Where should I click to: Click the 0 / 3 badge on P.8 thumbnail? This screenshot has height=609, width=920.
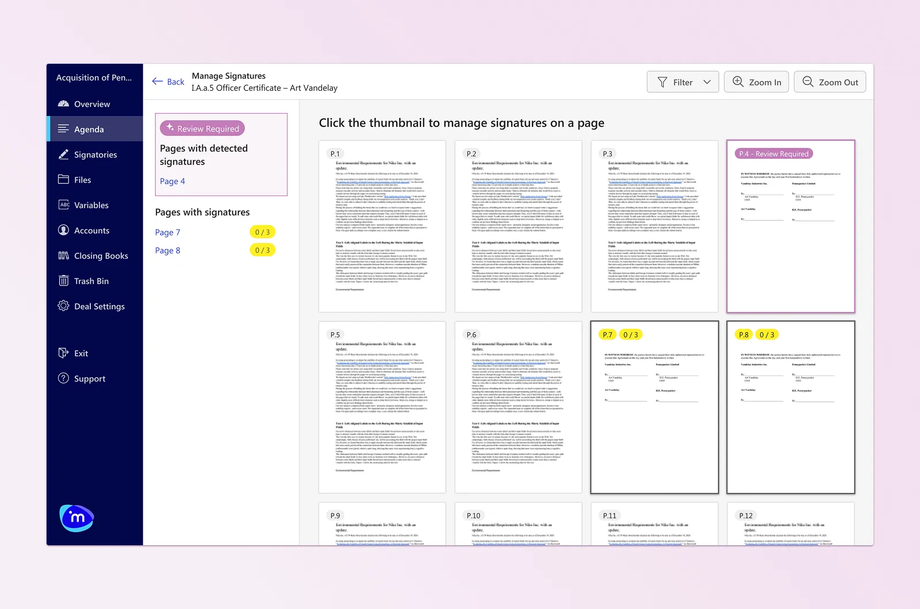point(767,334)
